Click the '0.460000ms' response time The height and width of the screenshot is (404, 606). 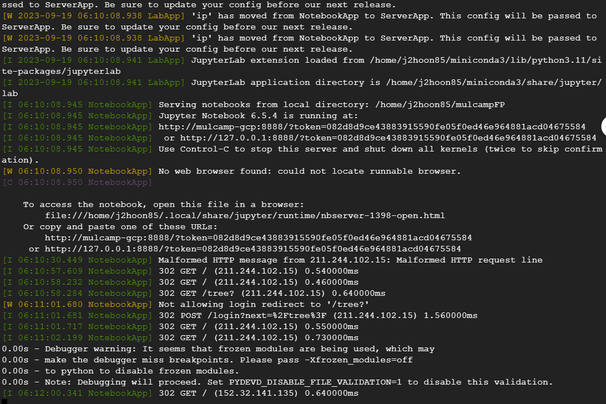(332, 282)
